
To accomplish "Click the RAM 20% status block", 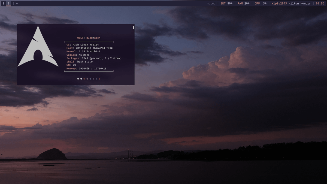I will coord(243,4).
